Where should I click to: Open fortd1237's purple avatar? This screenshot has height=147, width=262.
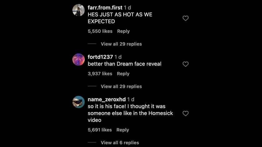click(x=78, y=59)
